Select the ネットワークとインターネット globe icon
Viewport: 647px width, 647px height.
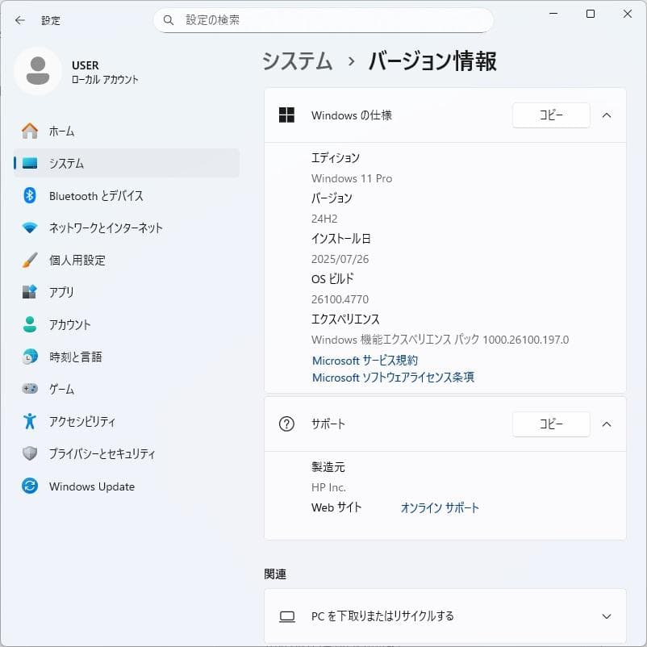click(28, 227)
